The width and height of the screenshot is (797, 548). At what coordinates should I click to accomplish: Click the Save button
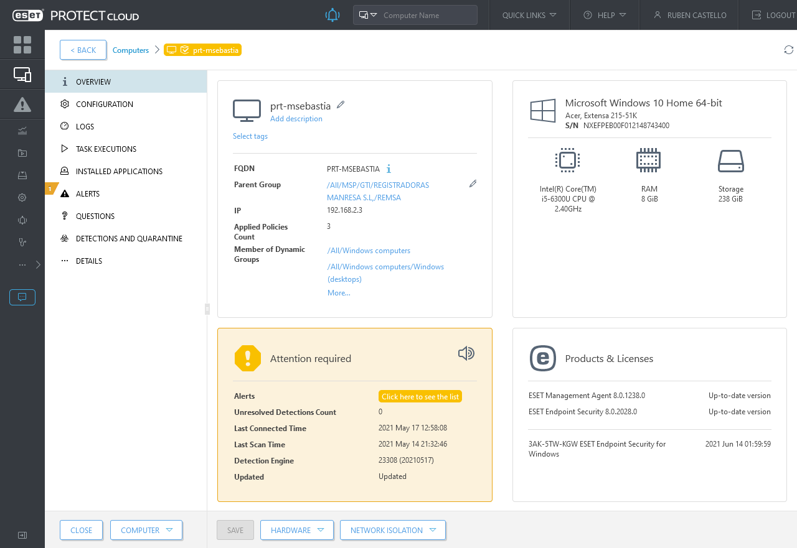click(235, 530)
